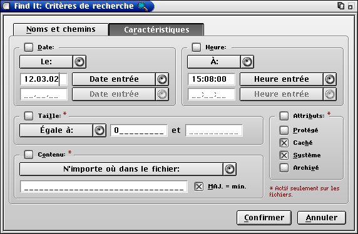
Task: Enable the Date criterion checkbox
Action: (29, 47)
